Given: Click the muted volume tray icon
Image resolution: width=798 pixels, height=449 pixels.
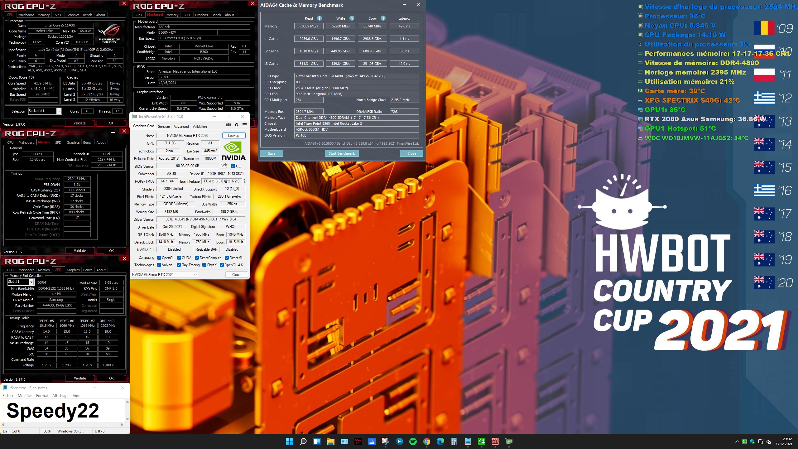Looking at the screenshot, I should point(768,442).
